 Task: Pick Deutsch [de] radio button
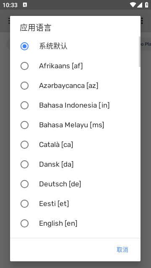(x=24, y=184)
